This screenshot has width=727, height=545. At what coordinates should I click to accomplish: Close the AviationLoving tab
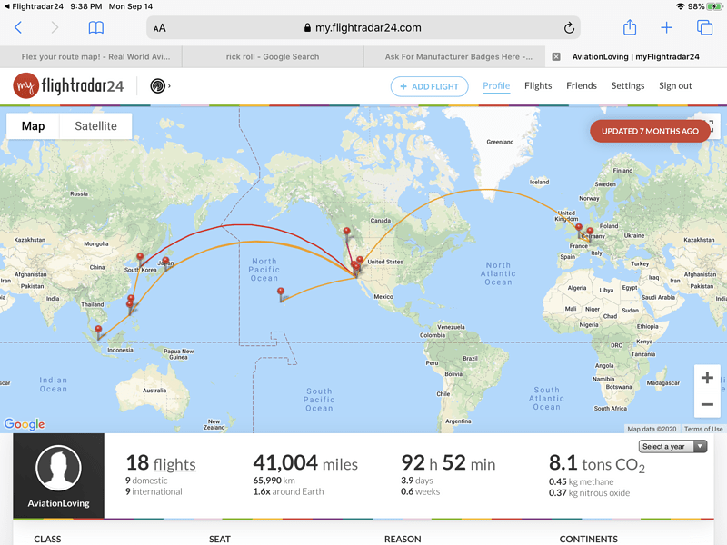[x=556, y=56]
